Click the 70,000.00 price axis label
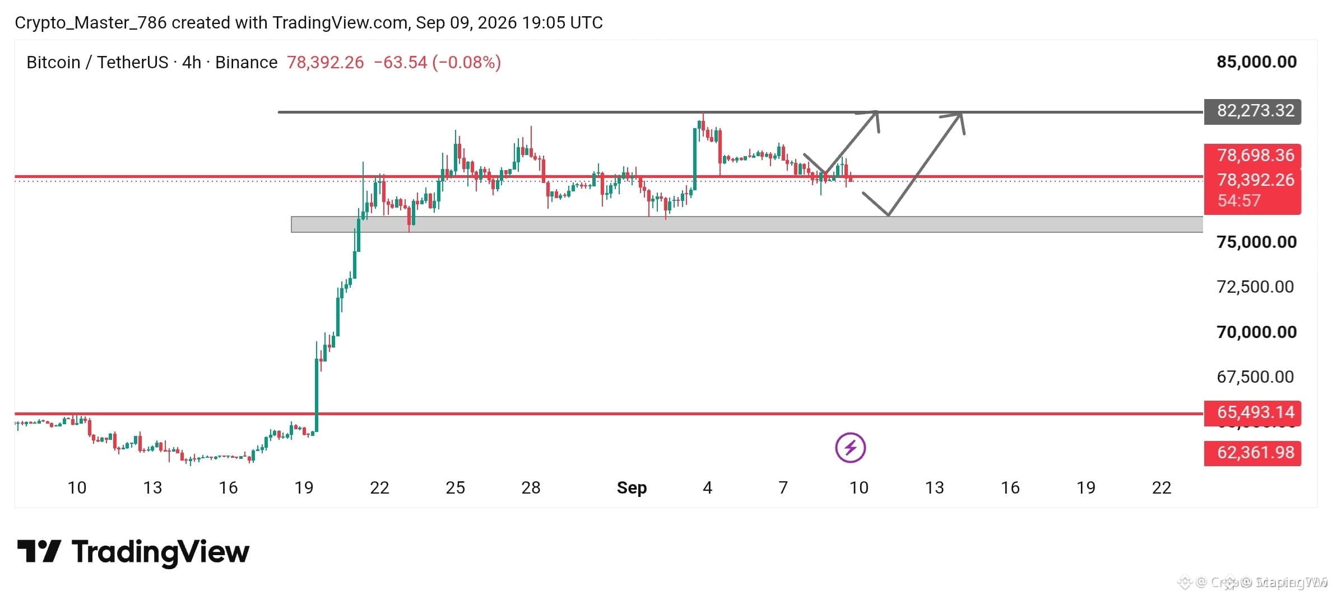The height and width of the screenshot is (596, 1332). coord(1256,332)
